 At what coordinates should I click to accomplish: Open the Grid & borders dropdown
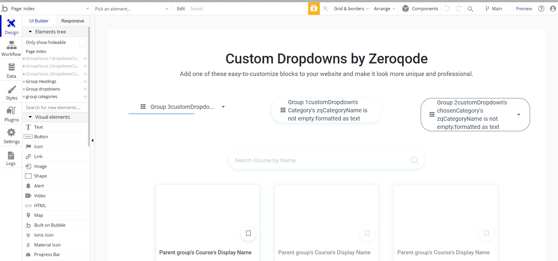[x=351, y=9]
